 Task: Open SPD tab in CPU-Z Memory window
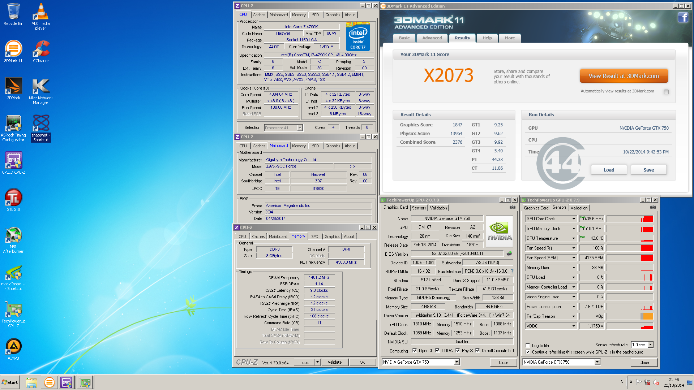click(x=314, y=237)
